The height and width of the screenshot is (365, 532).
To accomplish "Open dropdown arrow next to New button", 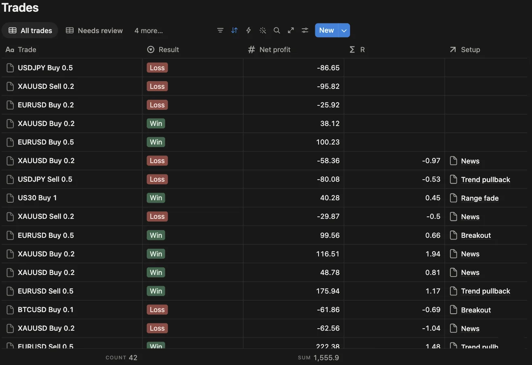I will 344,30.
